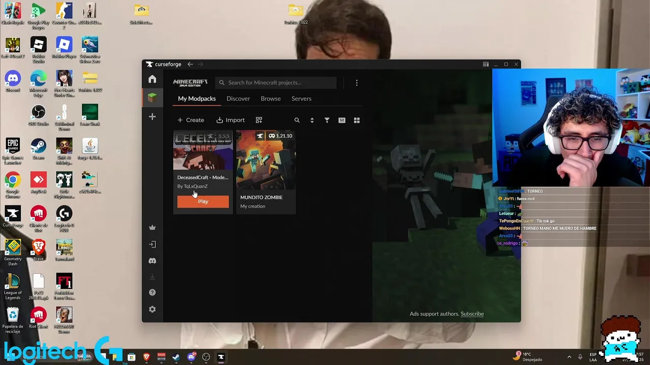
Task: Click the By TqLxQuanZ author text
Action: coord(192,186)
